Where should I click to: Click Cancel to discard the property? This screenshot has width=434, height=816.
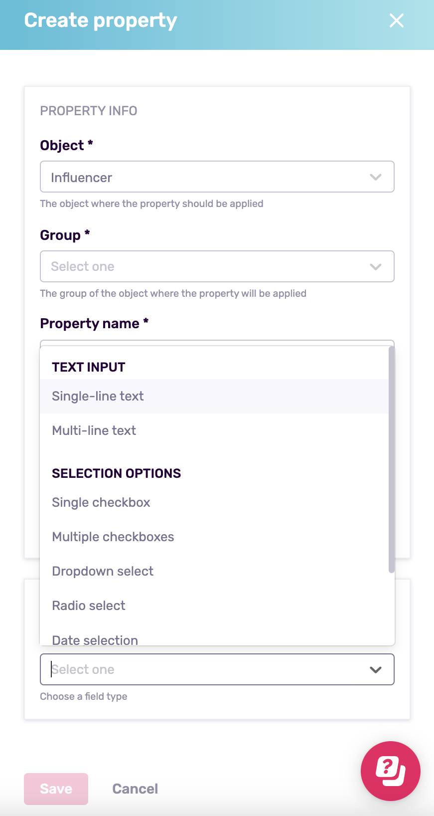pyautogui.click(x=135, y=789)
